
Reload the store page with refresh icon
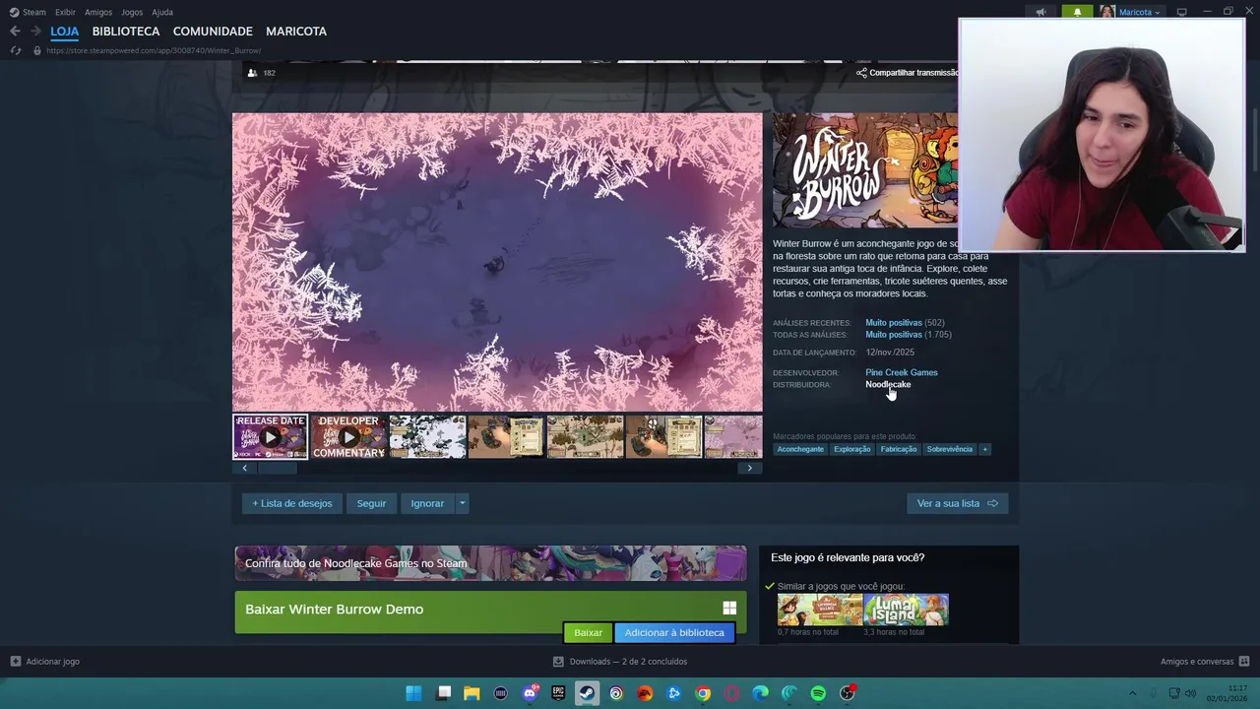pos(15,50)
